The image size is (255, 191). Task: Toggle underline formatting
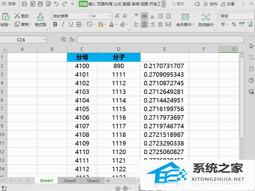tap(71, 24)
